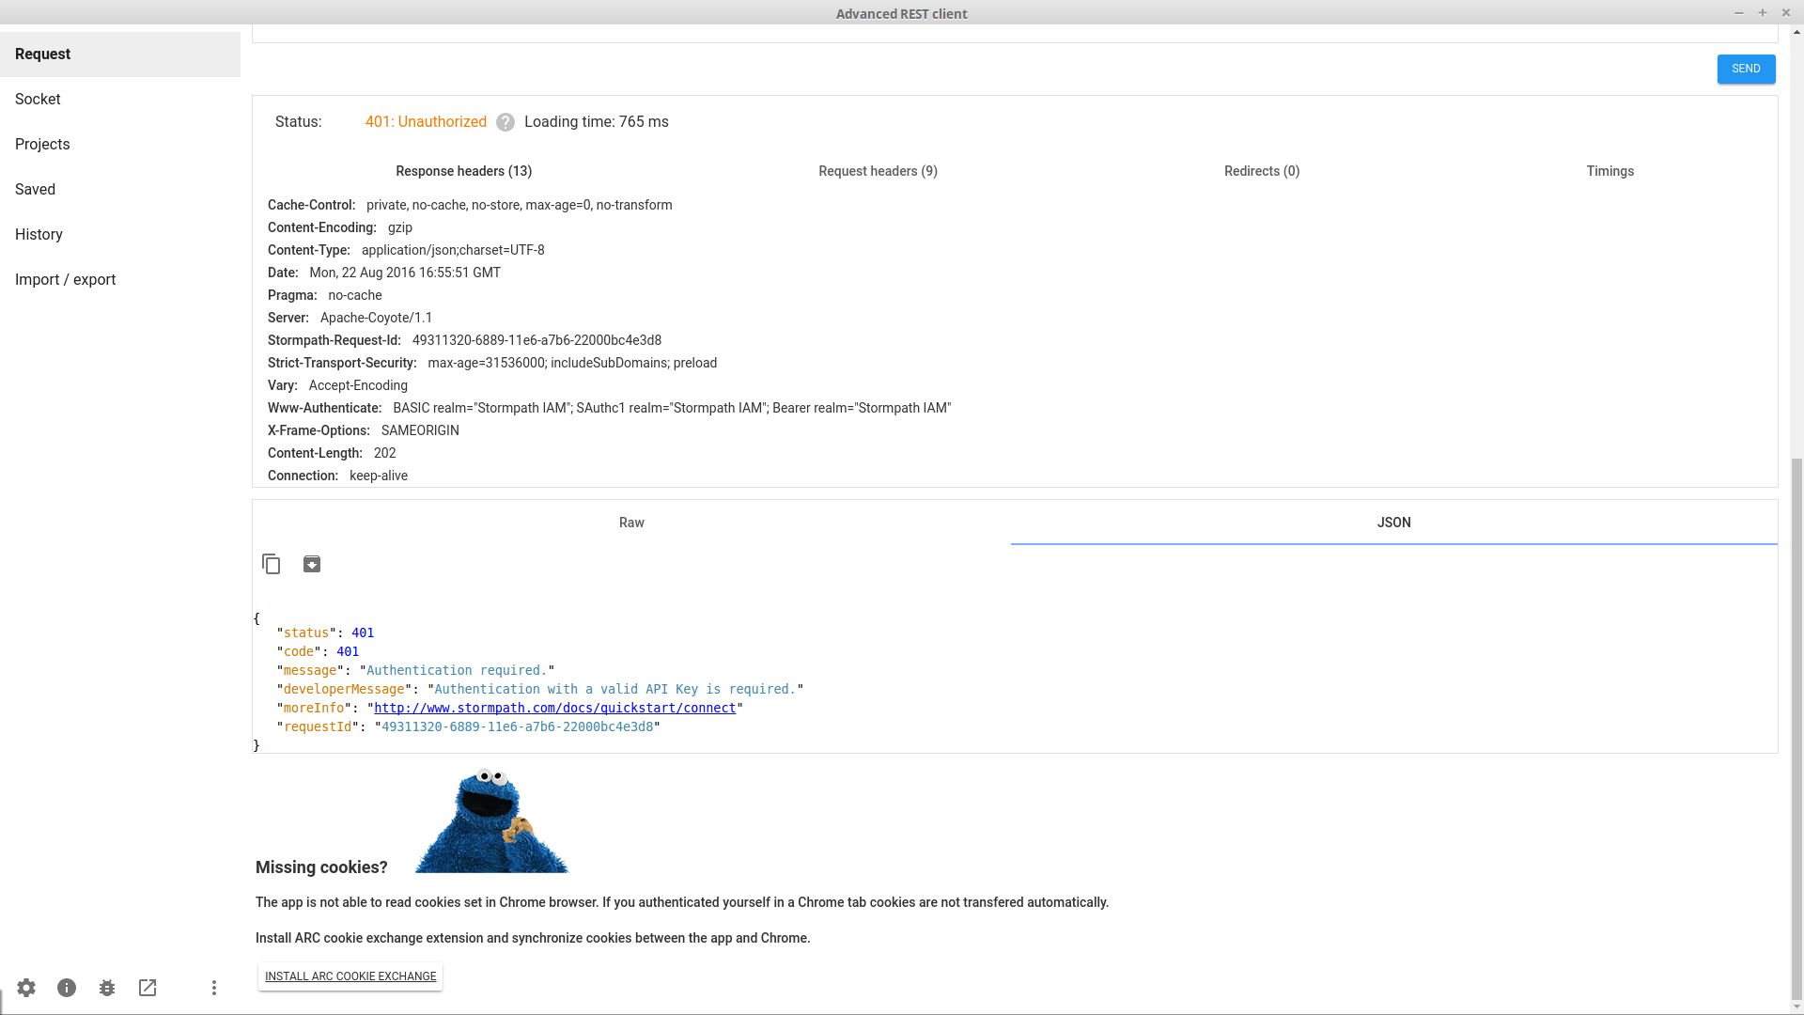This screenshot has height=1015, width=1804.
Task: Switch to Request headers (9) tab
Action: [878, 171]
